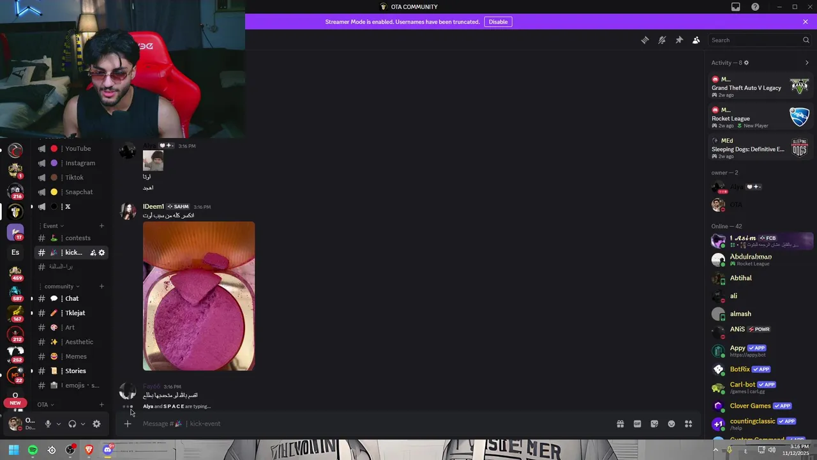This screenshot has width=817, height=460.
Task: Open Brave browser from taskbar
Action: [89, 450]
